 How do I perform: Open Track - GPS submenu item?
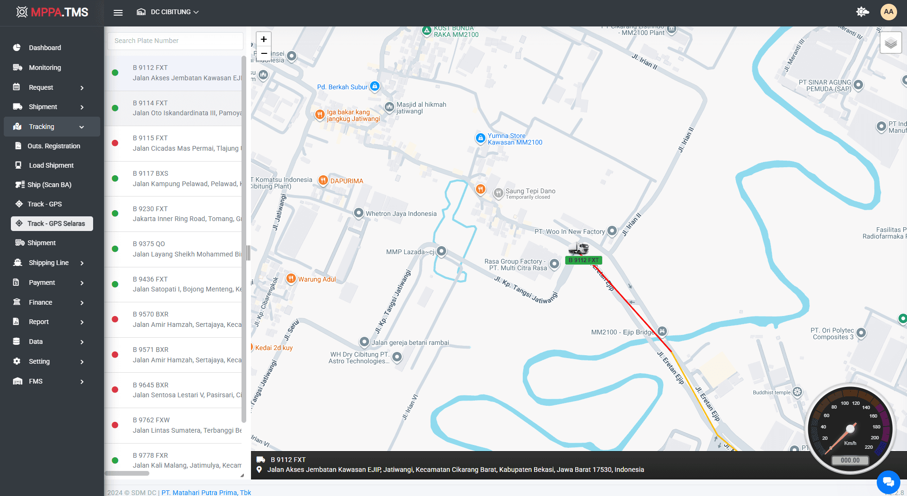point(45,204)
